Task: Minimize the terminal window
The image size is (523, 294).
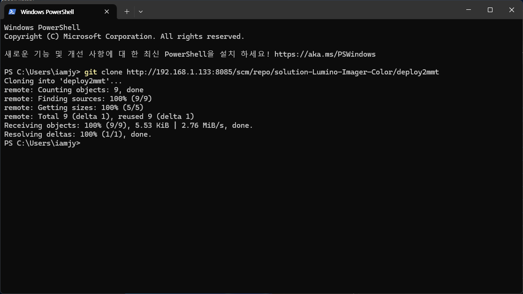Action: point(468,10)
